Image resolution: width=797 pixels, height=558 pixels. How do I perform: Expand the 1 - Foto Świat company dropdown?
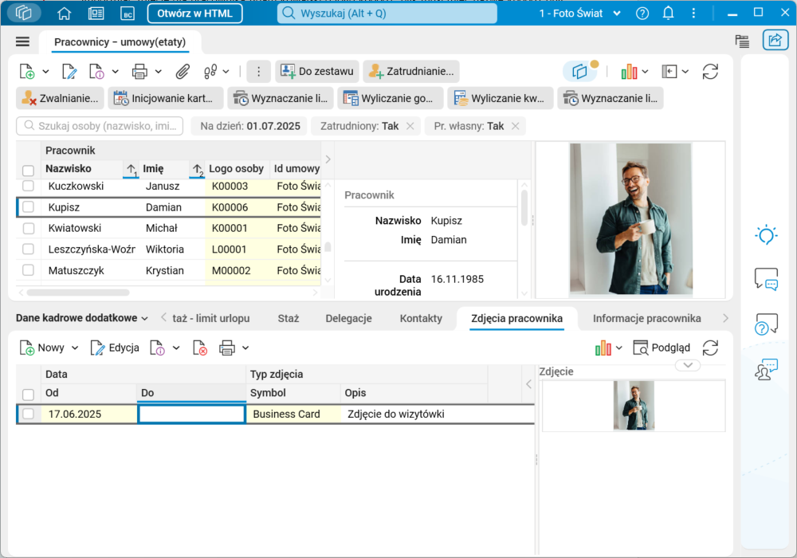pyautogui.click(x=617, y=14)
